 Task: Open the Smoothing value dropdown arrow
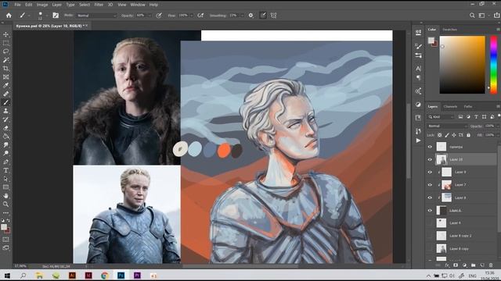point(242,16)
